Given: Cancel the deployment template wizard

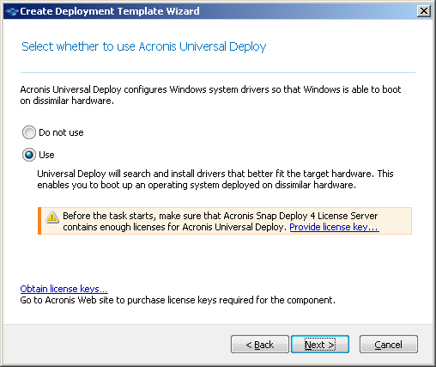Looking at the screenshot, I should click(389, 345).
